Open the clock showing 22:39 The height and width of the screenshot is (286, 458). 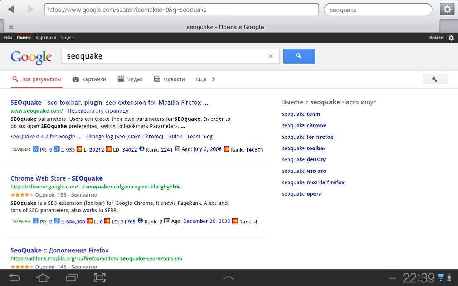click(x=419, y=277)
